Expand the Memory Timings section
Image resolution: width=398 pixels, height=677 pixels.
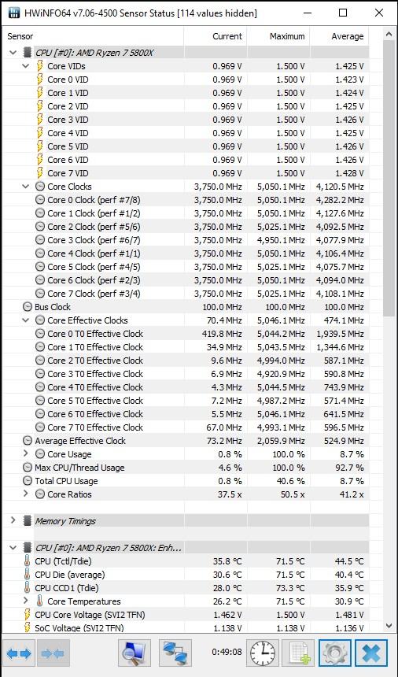pyautogui.click(x=13, y=520)
